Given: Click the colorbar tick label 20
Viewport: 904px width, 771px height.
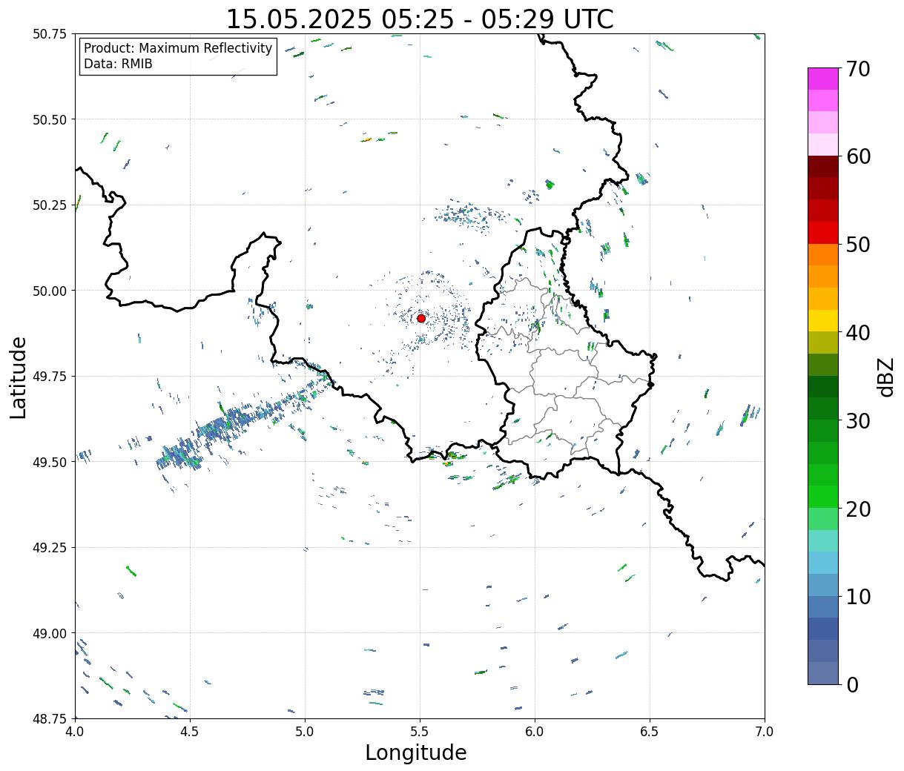Looking at the screenshot, I should [858, 509].
